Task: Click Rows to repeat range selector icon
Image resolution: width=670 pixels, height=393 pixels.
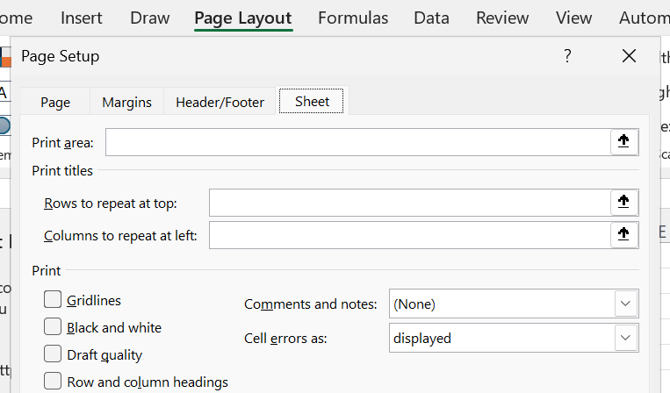Action: click(623, 203)
